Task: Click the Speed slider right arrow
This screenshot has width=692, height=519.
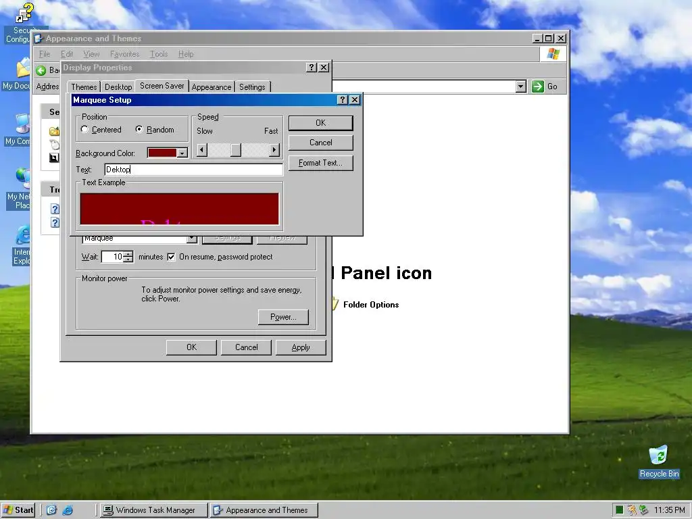Action: click(274, 150)
